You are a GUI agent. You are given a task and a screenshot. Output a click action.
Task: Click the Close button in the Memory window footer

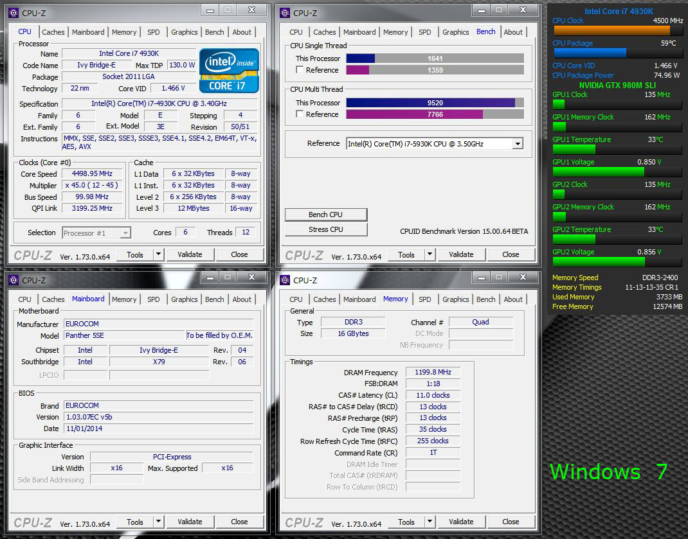tap(511, 522)
